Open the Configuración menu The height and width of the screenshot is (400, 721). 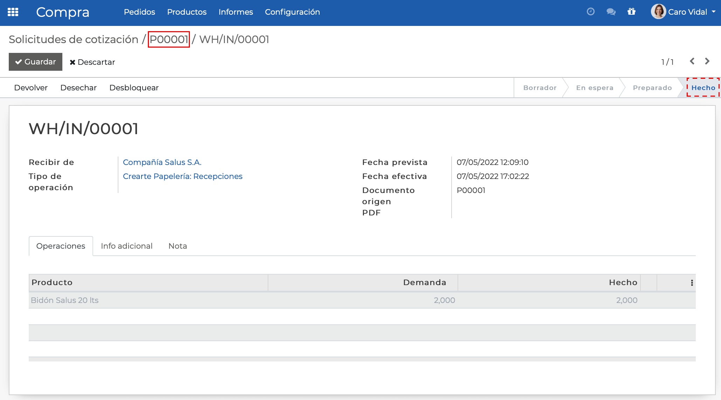pyautogui.click(x=292, y=12)
